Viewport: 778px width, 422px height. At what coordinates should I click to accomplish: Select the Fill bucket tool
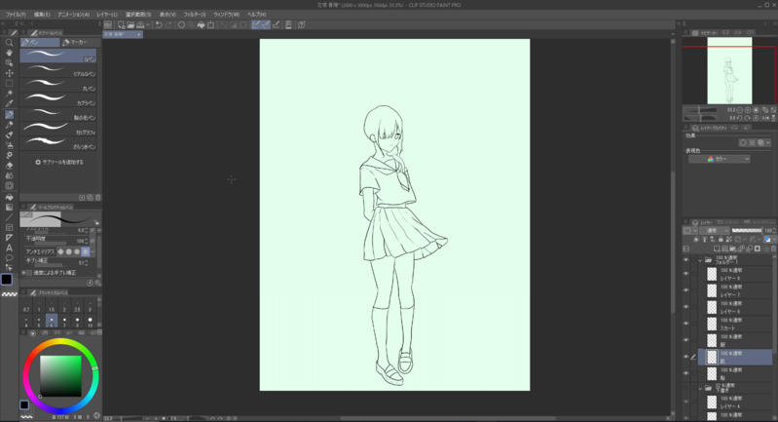[9, 197]
